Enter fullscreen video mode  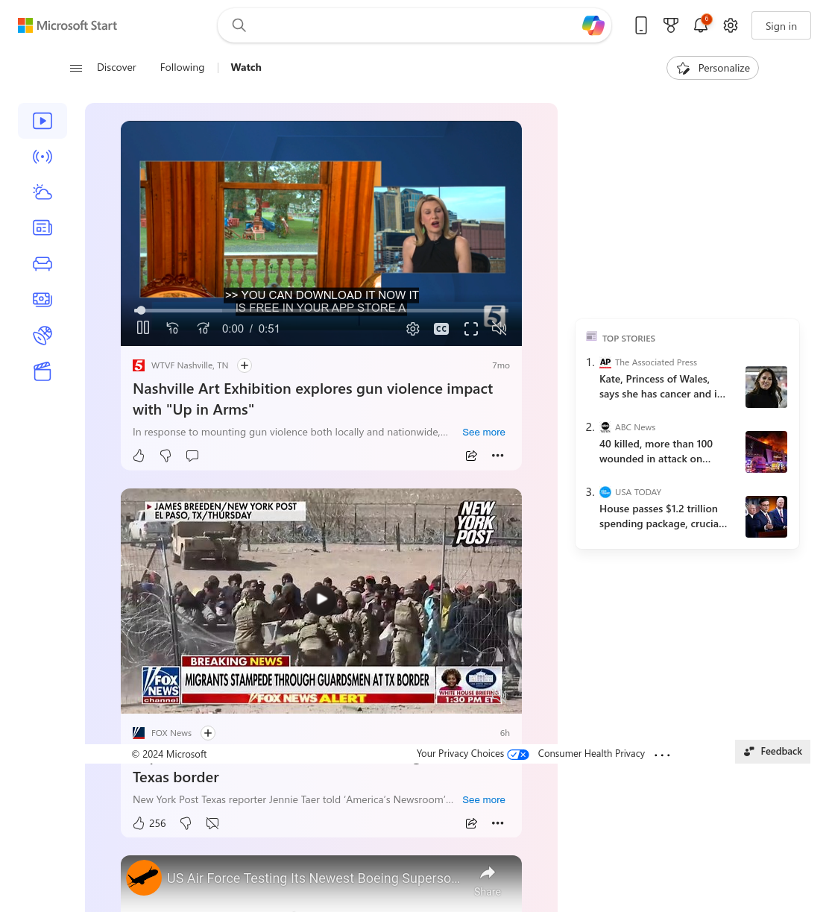471,329
